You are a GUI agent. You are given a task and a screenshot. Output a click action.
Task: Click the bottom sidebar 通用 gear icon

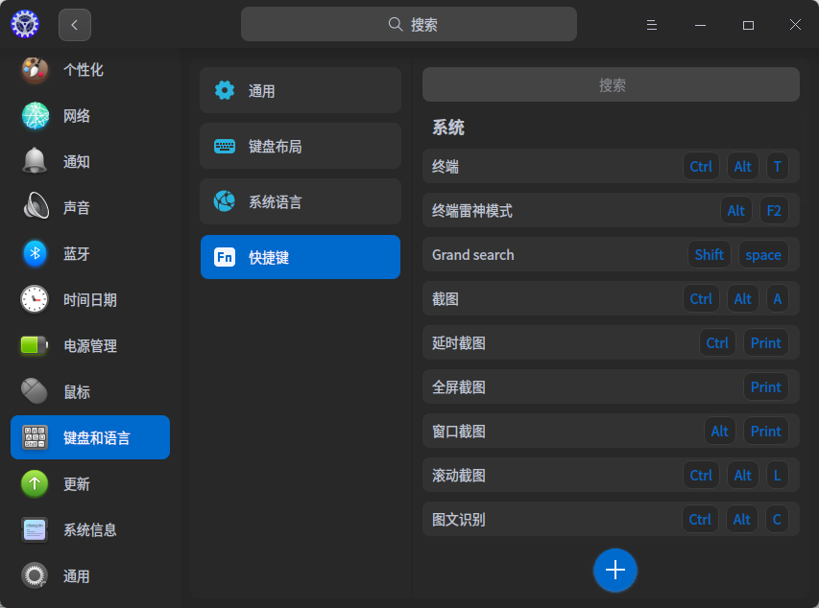35,575
